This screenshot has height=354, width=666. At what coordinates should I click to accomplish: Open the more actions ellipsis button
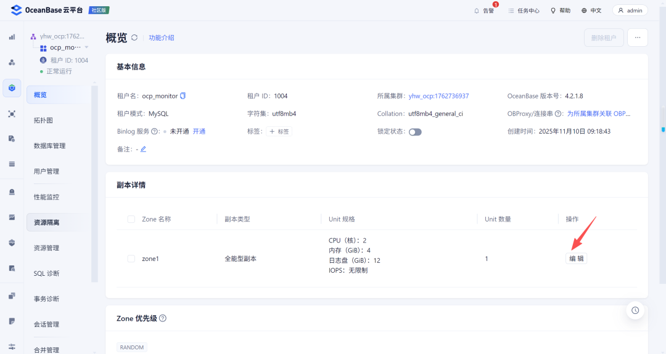(638, 38)
